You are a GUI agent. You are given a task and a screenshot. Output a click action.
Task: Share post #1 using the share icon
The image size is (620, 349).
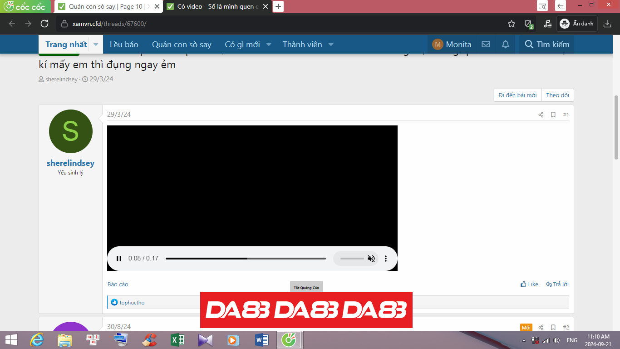click(541, 115)
